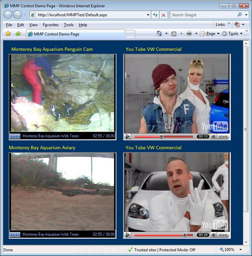
Task: Open the Edit menu
Action: click(21, 25)
